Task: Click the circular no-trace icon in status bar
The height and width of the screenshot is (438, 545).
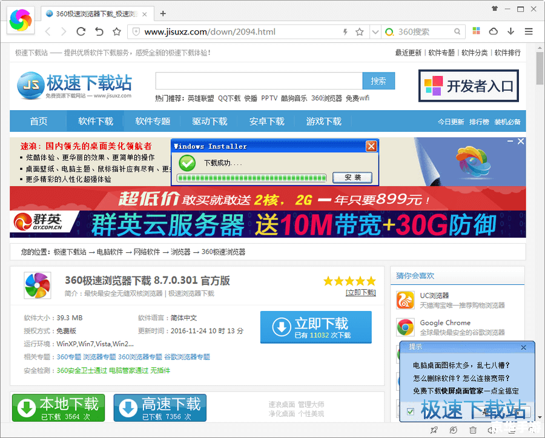Action: pos(453,430)
